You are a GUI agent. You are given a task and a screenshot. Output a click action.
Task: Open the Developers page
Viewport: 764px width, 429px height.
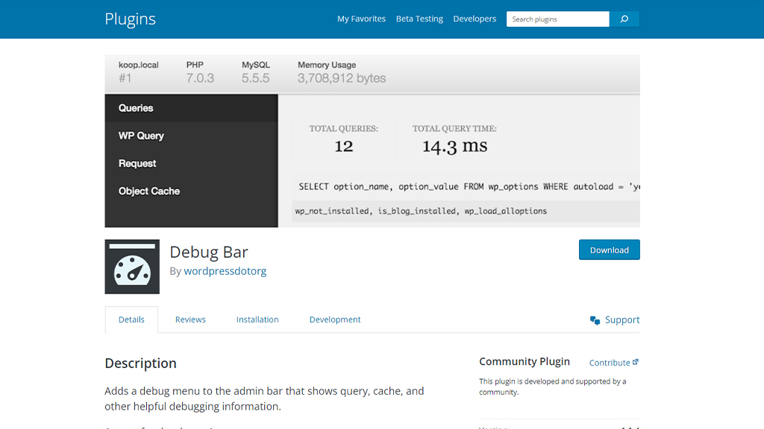point(475,19)
